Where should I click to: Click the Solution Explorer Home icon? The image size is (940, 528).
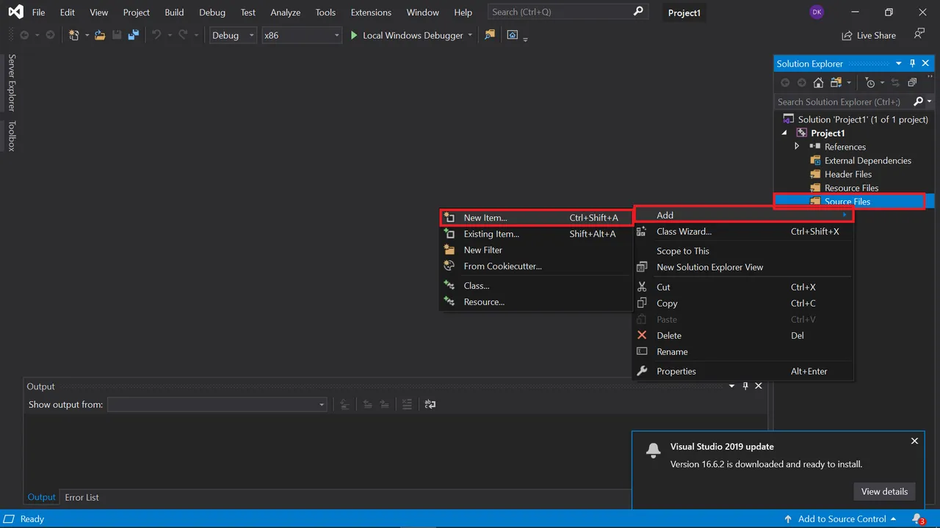pyautogui.click(x=818, y=83)
